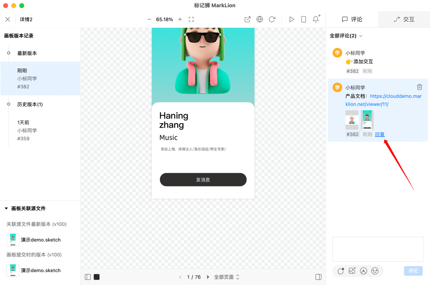Open the notifications bell icon
Image resolution: width=430 pixels, height=285 pixels.
click(x=316, y=19)
